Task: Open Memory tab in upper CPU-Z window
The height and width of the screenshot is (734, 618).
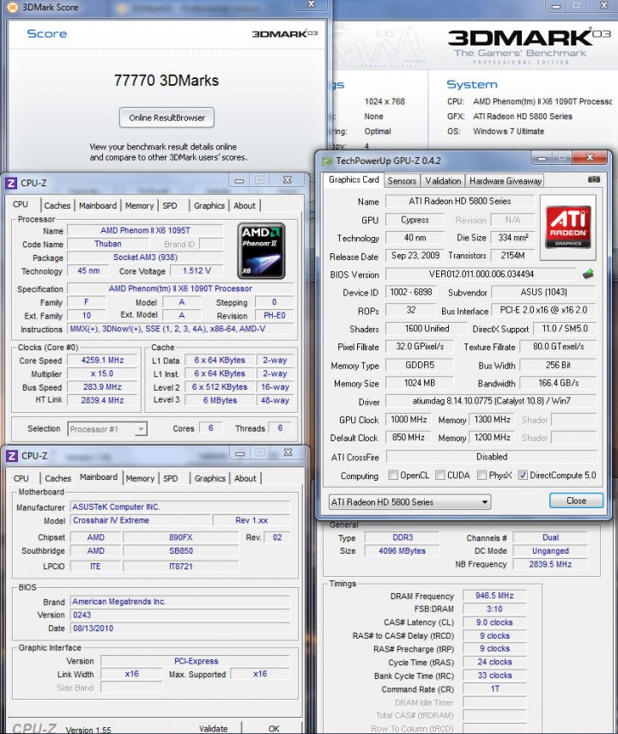Action: point(139,205)
